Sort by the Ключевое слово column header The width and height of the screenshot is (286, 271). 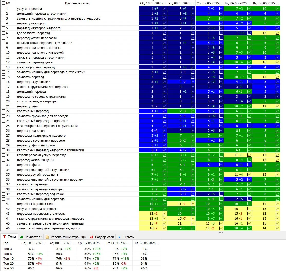pos(78,3)
